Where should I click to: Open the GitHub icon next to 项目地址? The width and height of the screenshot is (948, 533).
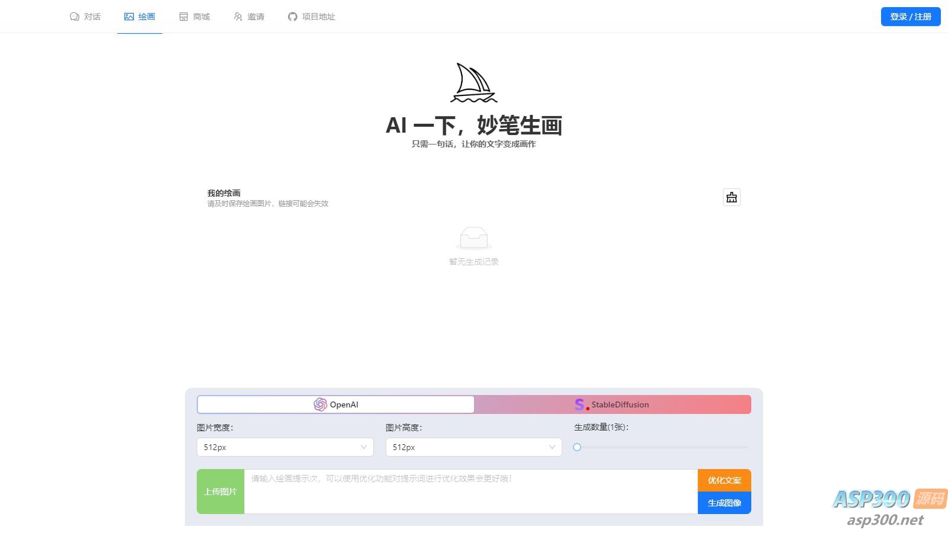(x=292, y=17)
